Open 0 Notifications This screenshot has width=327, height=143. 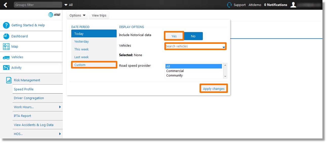coord(276,5)
